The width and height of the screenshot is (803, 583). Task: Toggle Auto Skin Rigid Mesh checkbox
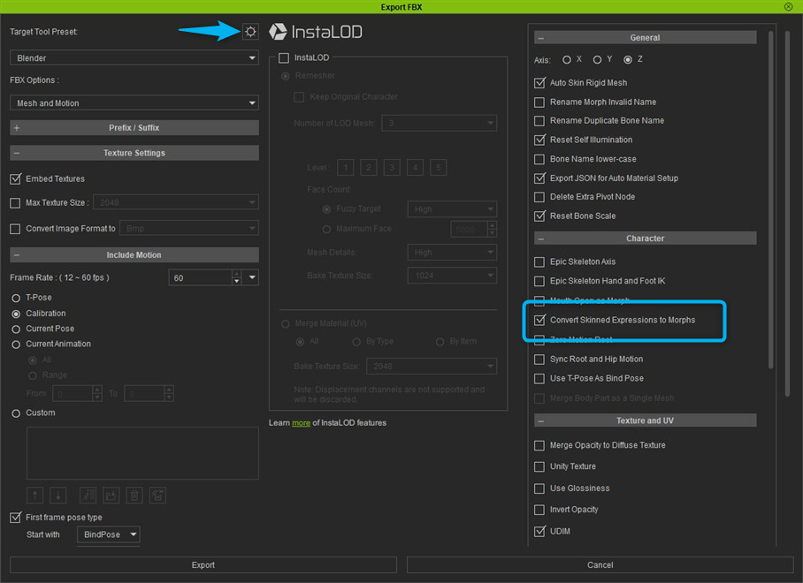point(539,83)
